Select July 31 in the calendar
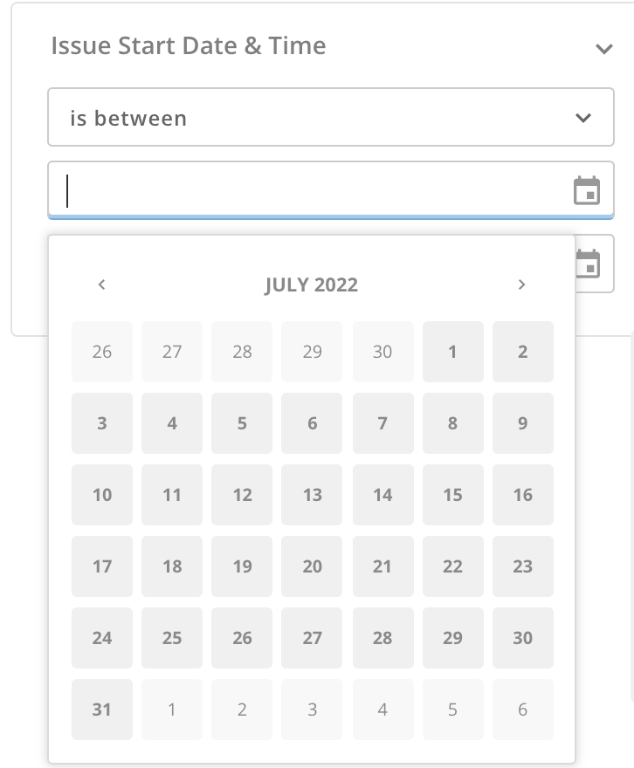This screenshot has height=768, width=634. pyautogui.click(x=101, y=710)
